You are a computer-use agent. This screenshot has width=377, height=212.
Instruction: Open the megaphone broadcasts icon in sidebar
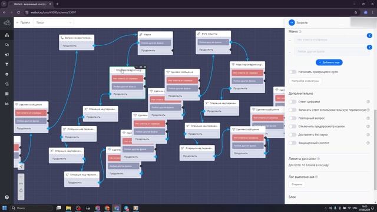(6, 55)
